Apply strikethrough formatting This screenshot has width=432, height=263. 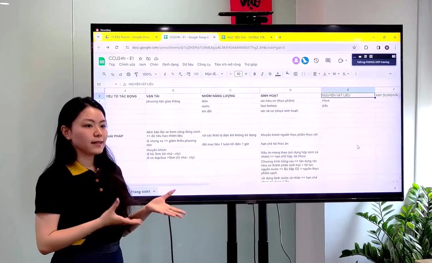click(x=270, y=74)
